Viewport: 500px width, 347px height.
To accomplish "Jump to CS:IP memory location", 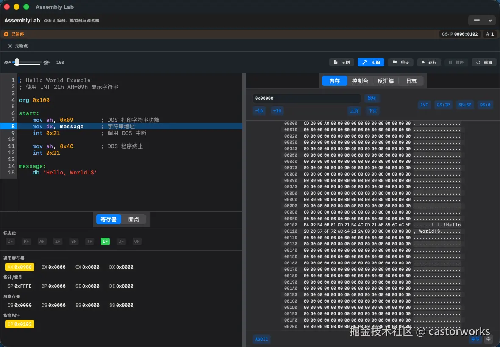I will coord(443,105).
